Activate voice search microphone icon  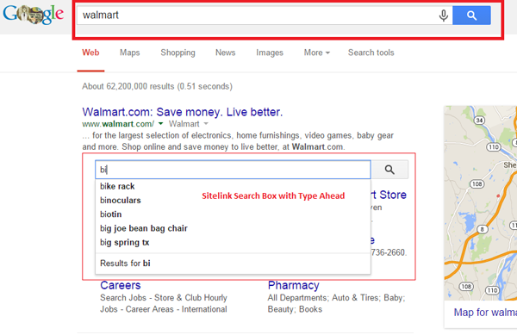tap(444, 16)
